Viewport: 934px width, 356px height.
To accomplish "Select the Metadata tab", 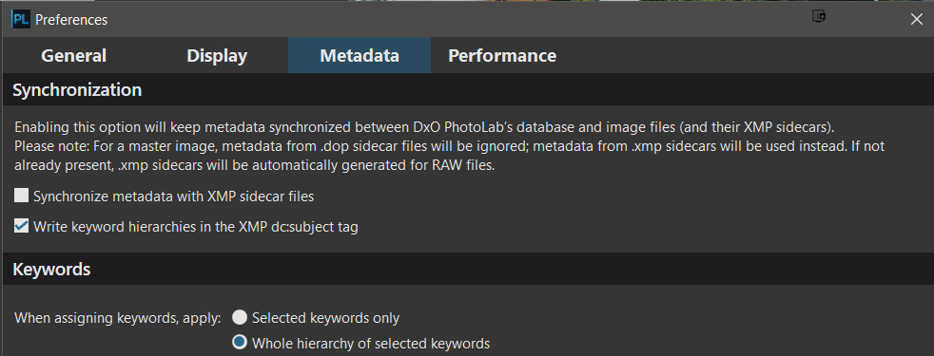I will pos(360,55).
